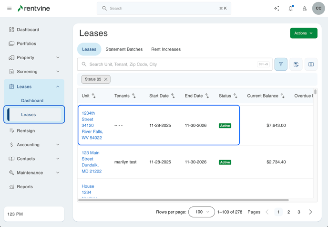Open the AI sparkle assistant icon
Viewport: 328px width, 227px height.
point(277,8)
